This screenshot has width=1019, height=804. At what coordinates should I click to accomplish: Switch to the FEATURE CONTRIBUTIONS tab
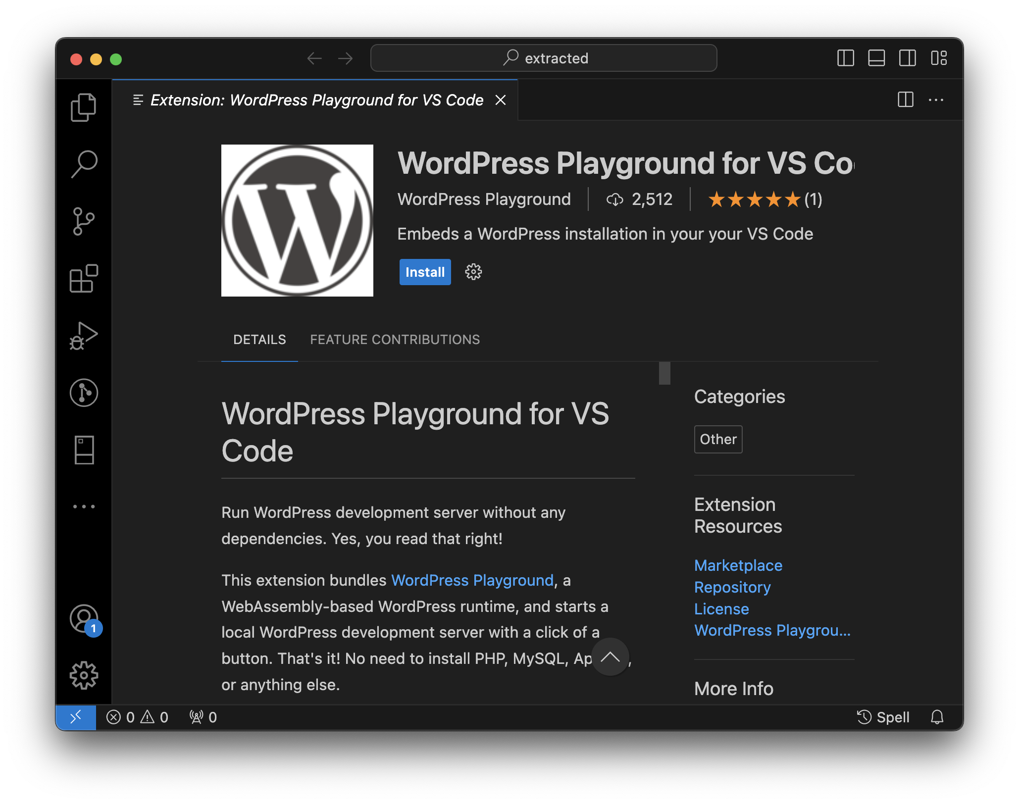tap(395, 339)
